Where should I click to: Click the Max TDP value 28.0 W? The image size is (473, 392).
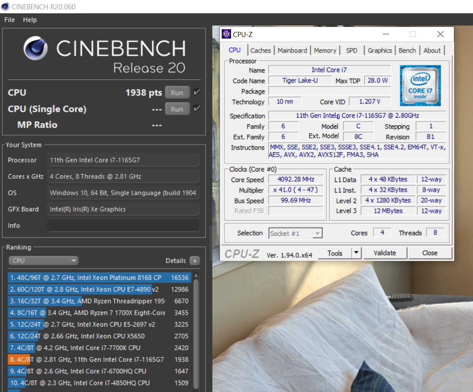[x=378, y=80]
